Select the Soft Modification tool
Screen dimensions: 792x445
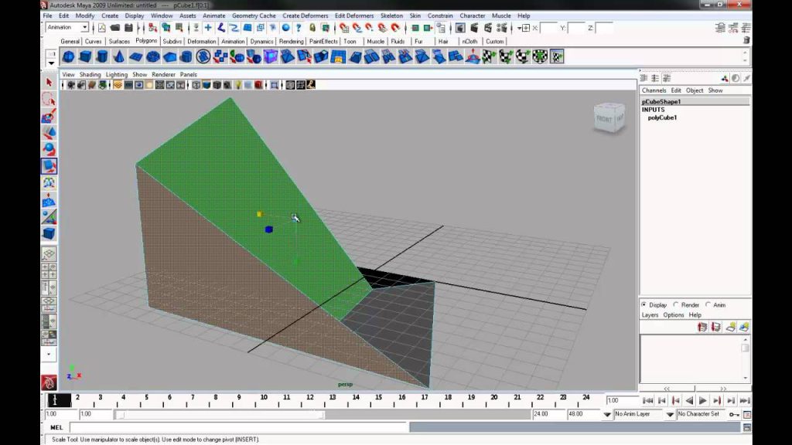(x=49, y=200)
